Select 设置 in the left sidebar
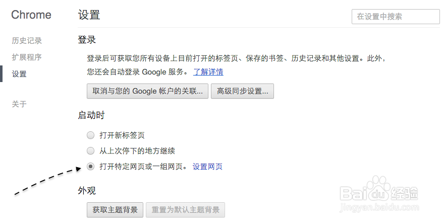The width and height of the screenshot is (443, 223). 19,74
